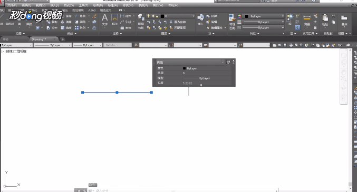Open the grayed ByColor plot style dropdown
357x192 pixels.
pyautogui.click(x=118, y=45)
